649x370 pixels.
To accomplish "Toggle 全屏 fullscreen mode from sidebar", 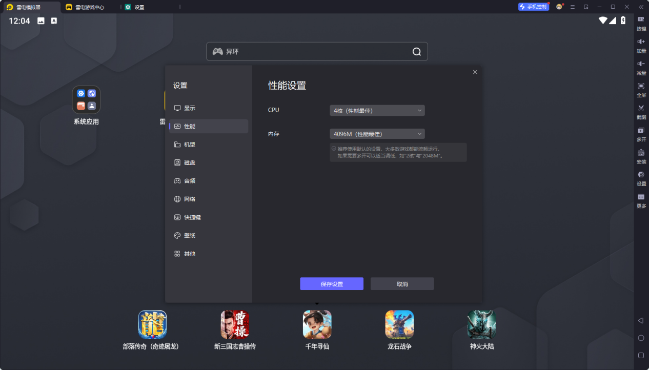I will 641,89.
